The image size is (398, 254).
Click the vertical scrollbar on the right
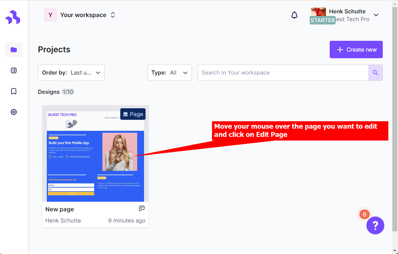395,119
